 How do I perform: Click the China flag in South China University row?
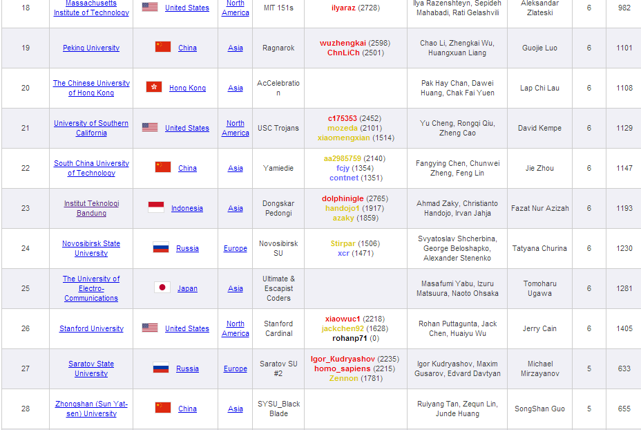point(163,167)
